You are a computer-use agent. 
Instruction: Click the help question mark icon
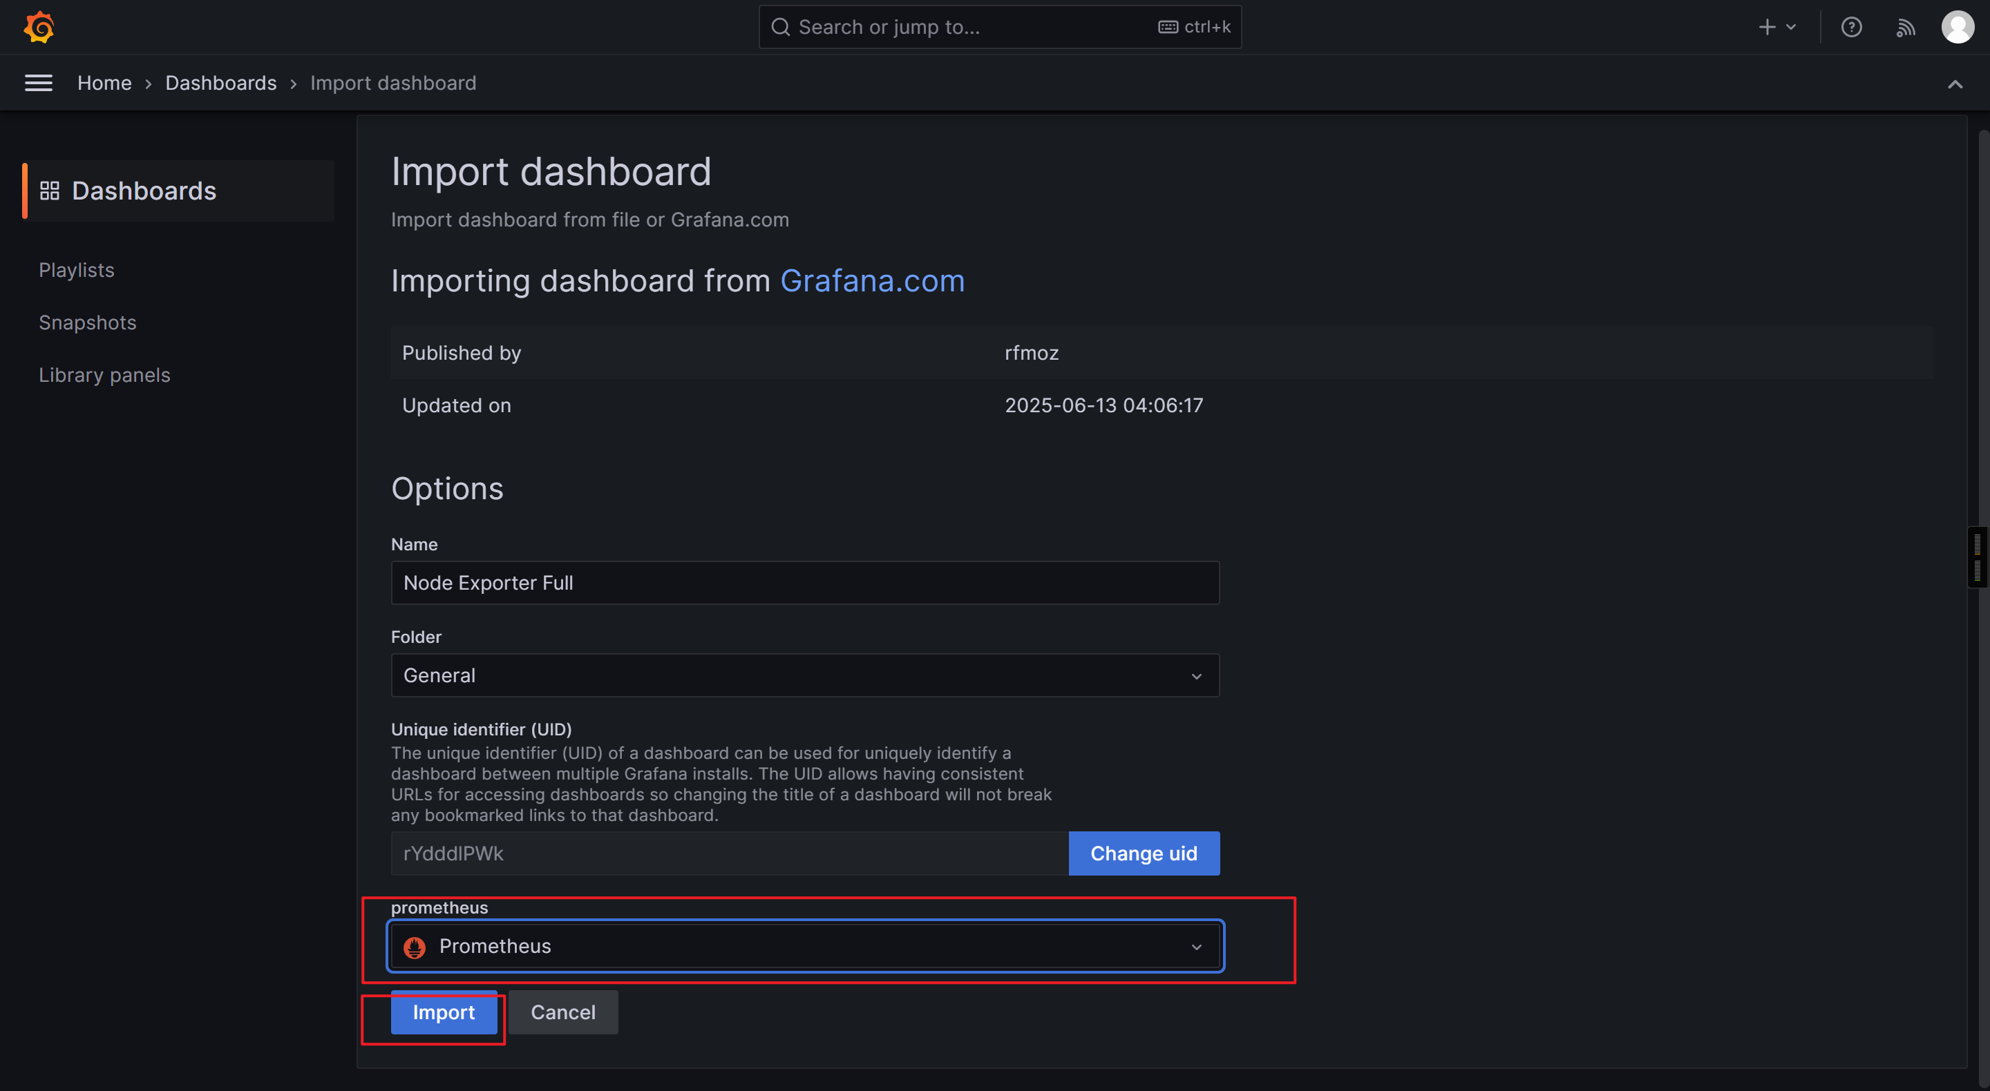click(1851, 27)
